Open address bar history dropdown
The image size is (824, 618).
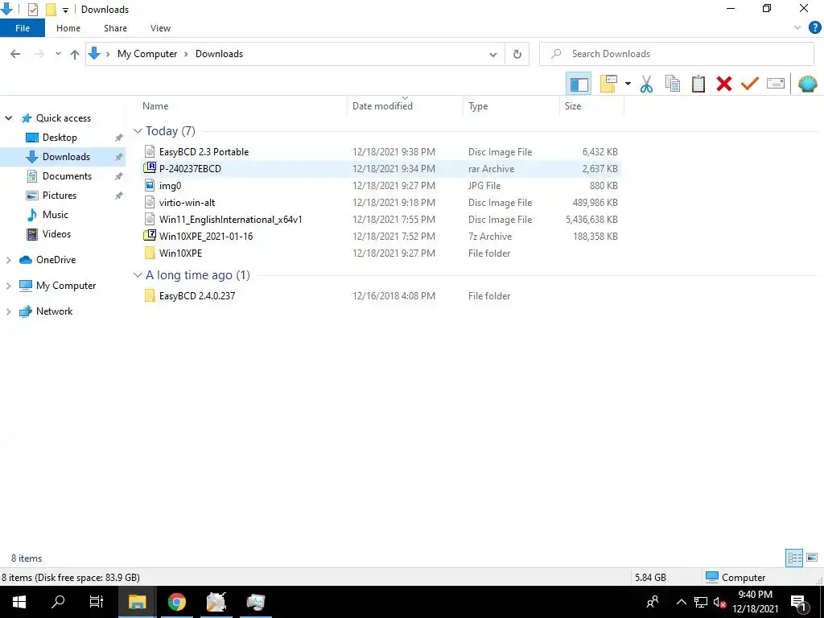pyautogui.click(x=493, y=54)
